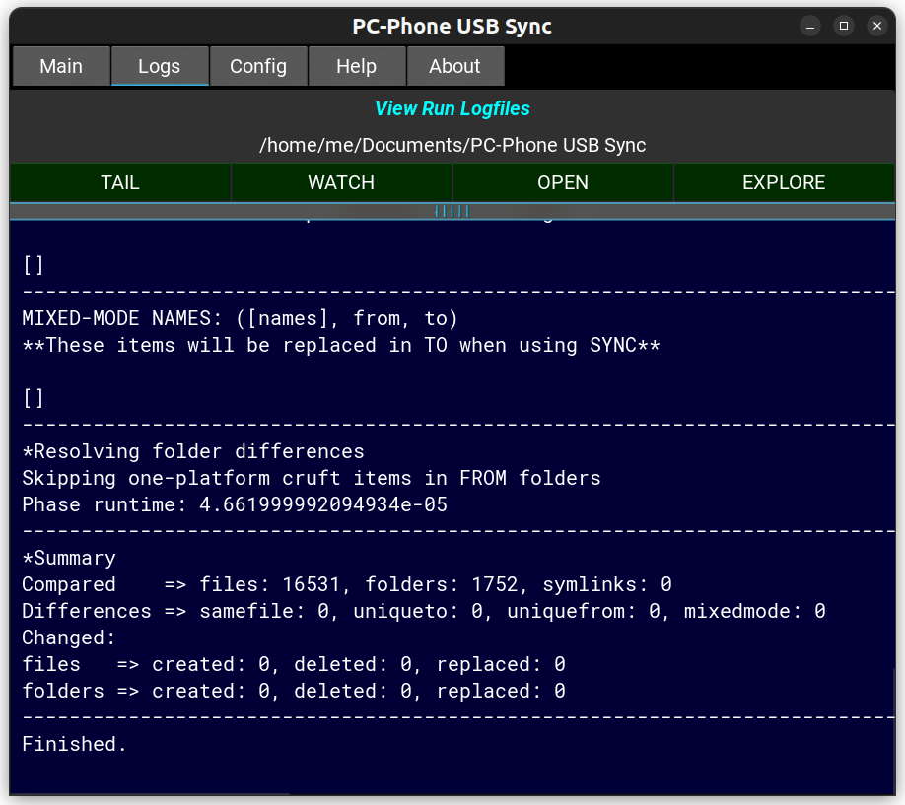This screenshot has height=805, width=905.
Task: Go to the Help tab
Action: (356, 66)
